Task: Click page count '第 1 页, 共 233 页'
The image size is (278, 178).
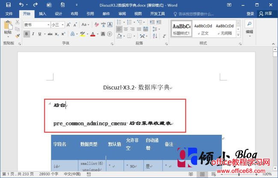Action: pos(18,174)
